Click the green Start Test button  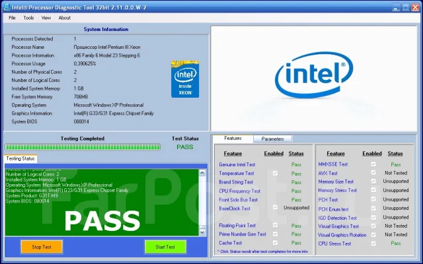165,247
